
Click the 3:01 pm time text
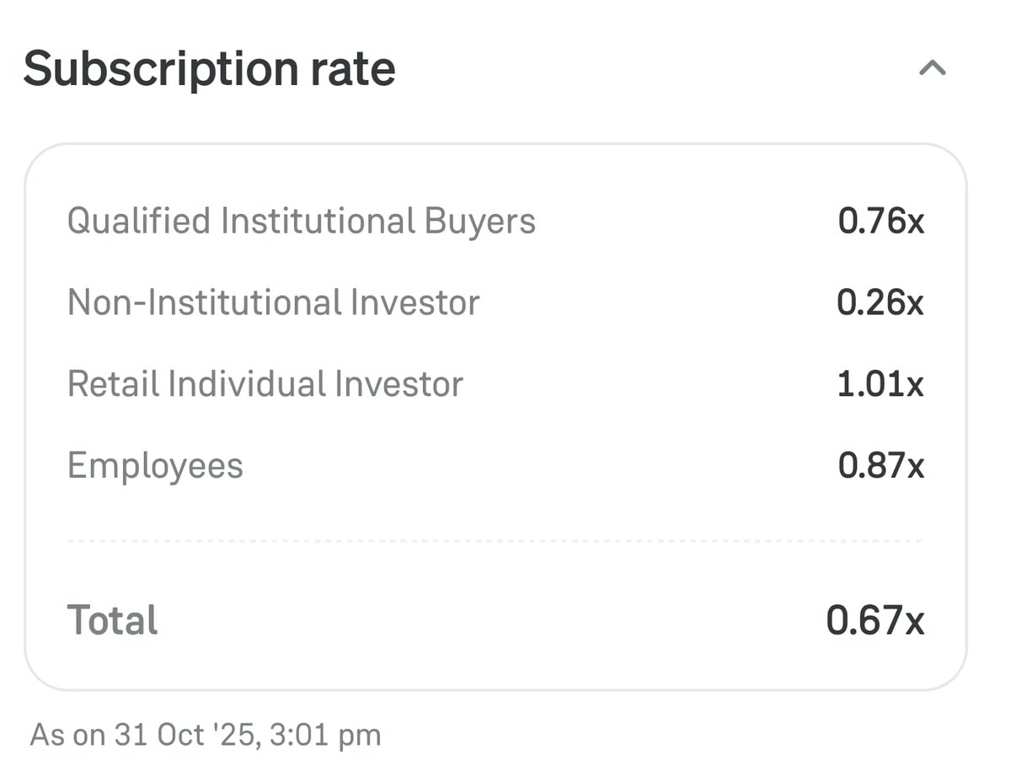click(326, 735)
